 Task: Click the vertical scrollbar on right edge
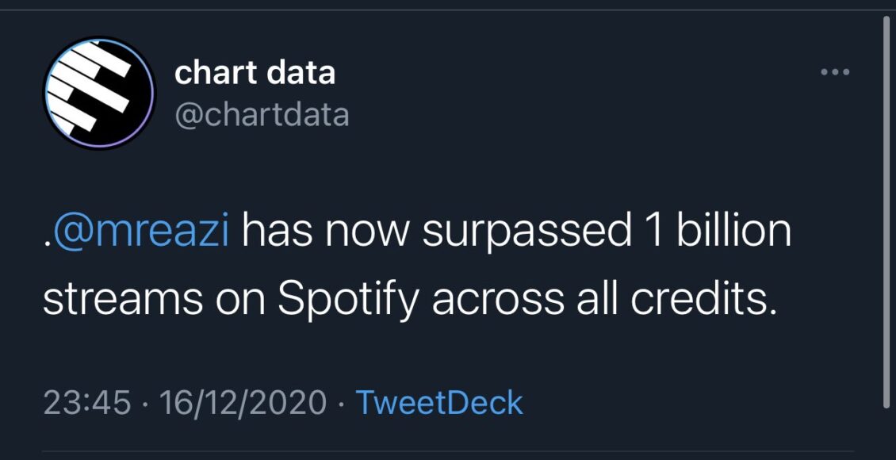click(886, 206)
